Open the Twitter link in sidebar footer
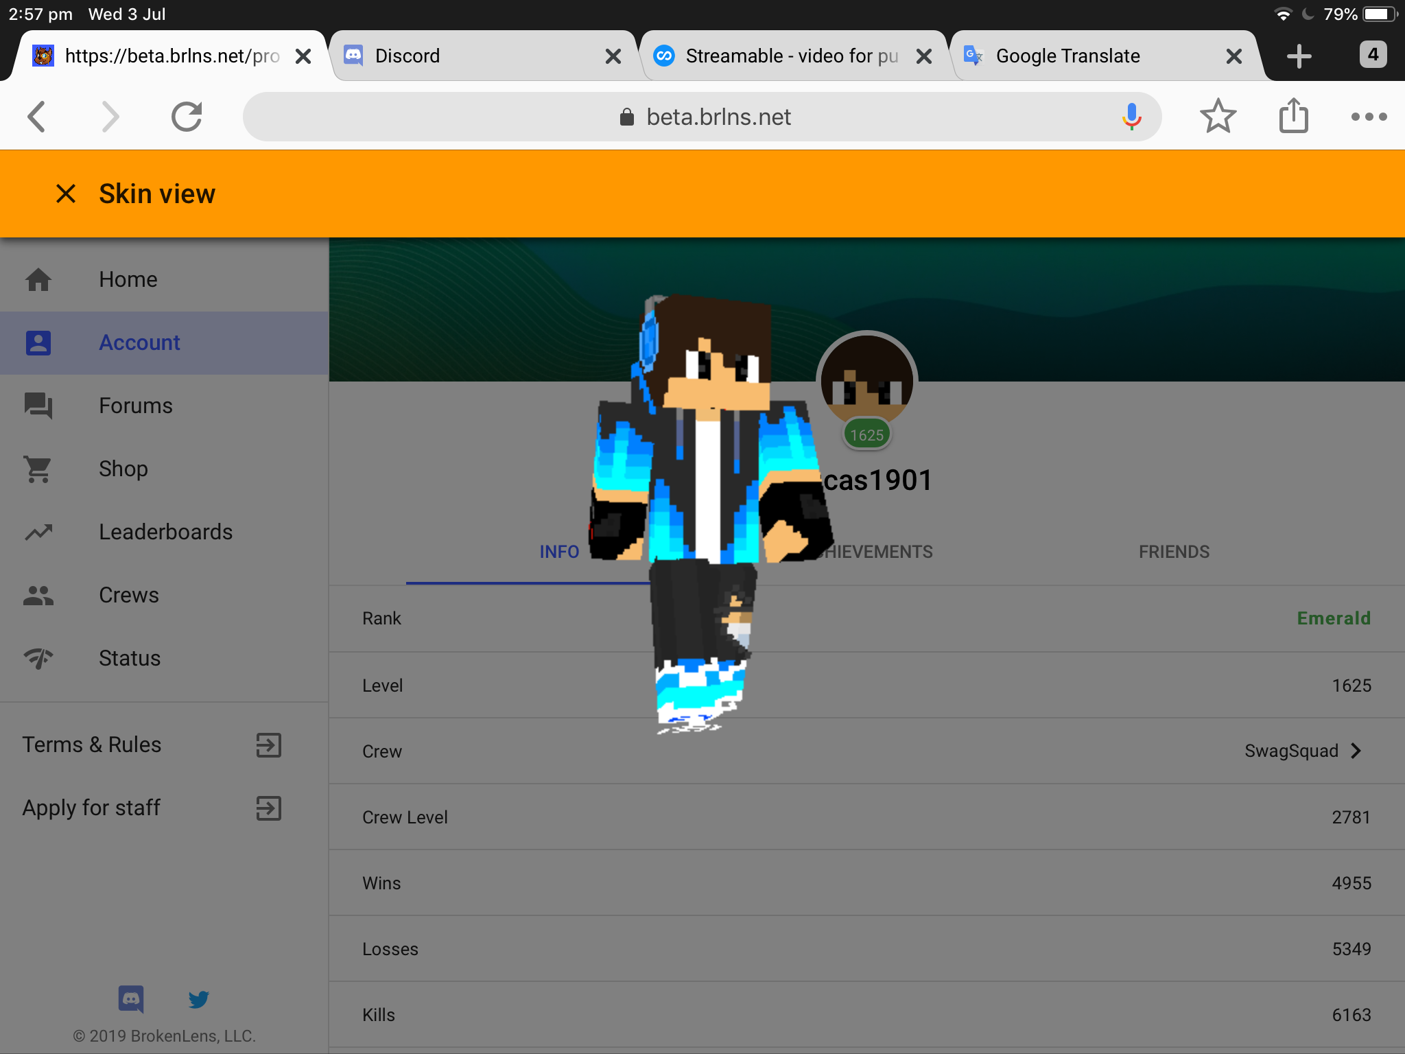This screenshot has height=1054, width=1405. tap(199, 999)
